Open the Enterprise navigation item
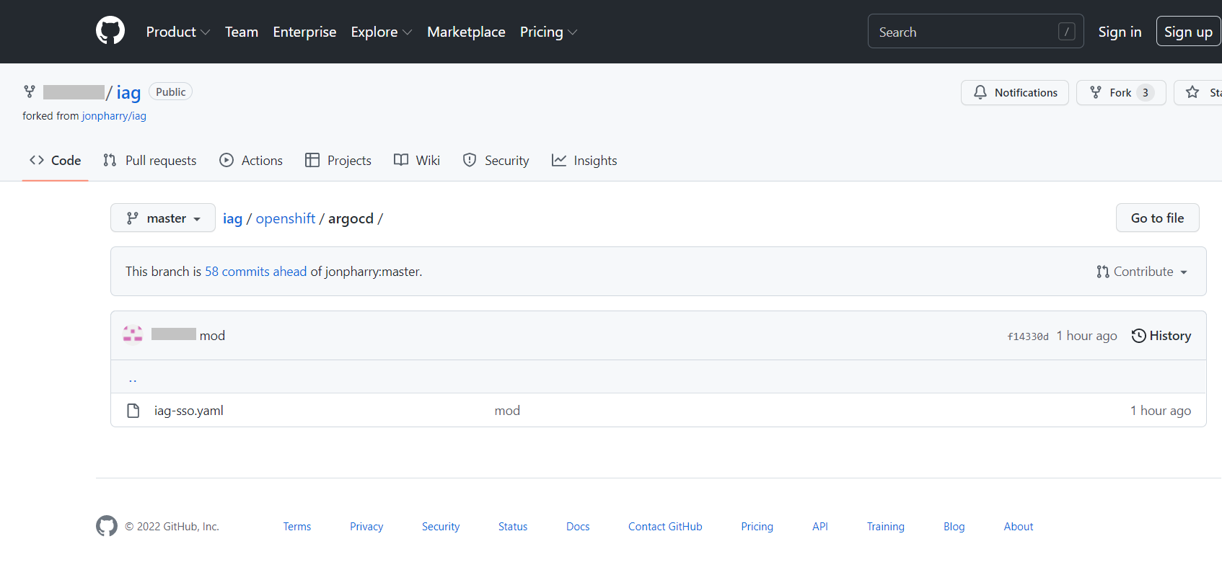This screenshot has height=562, width=1222. tap(304, 32)
